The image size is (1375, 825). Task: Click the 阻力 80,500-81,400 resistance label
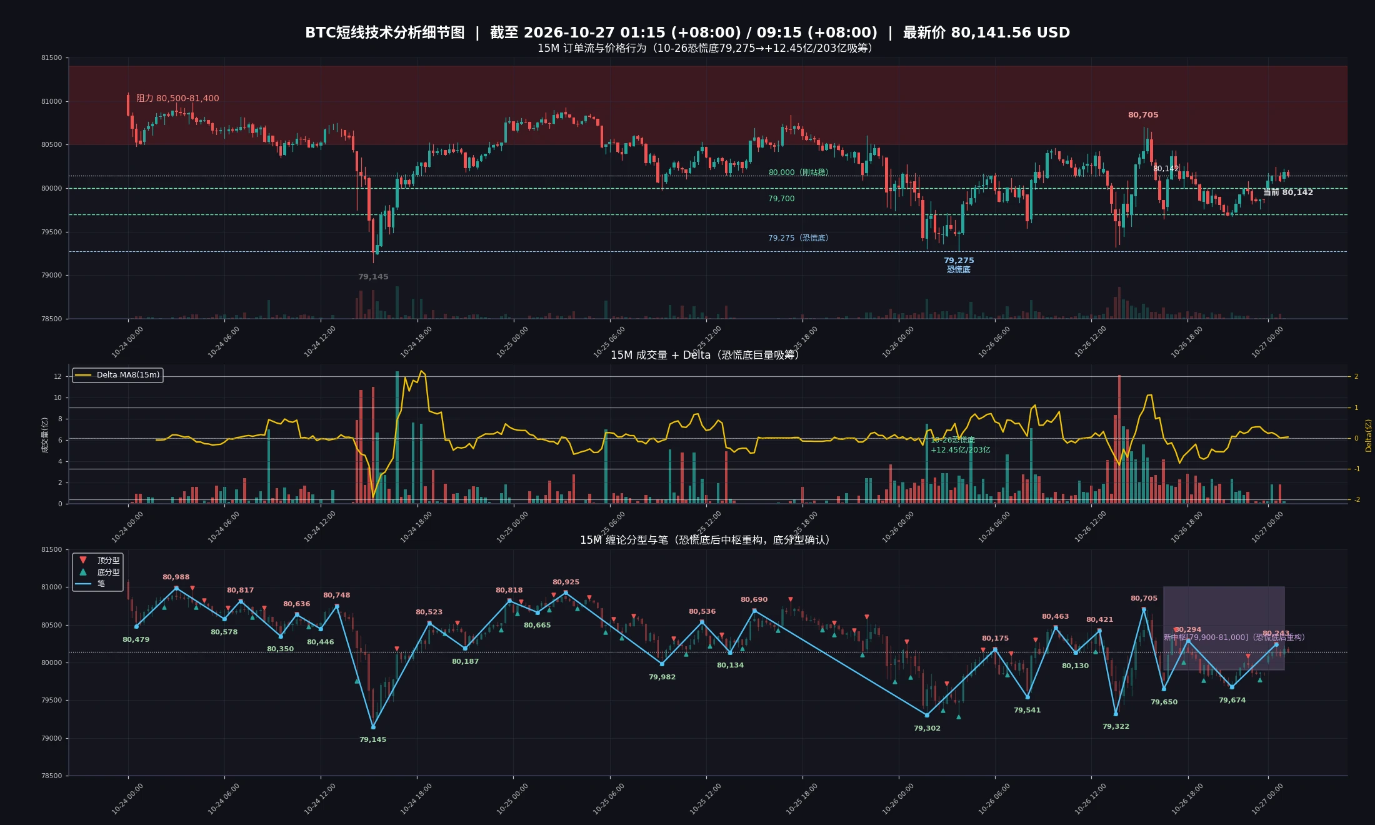click(177, 98)
